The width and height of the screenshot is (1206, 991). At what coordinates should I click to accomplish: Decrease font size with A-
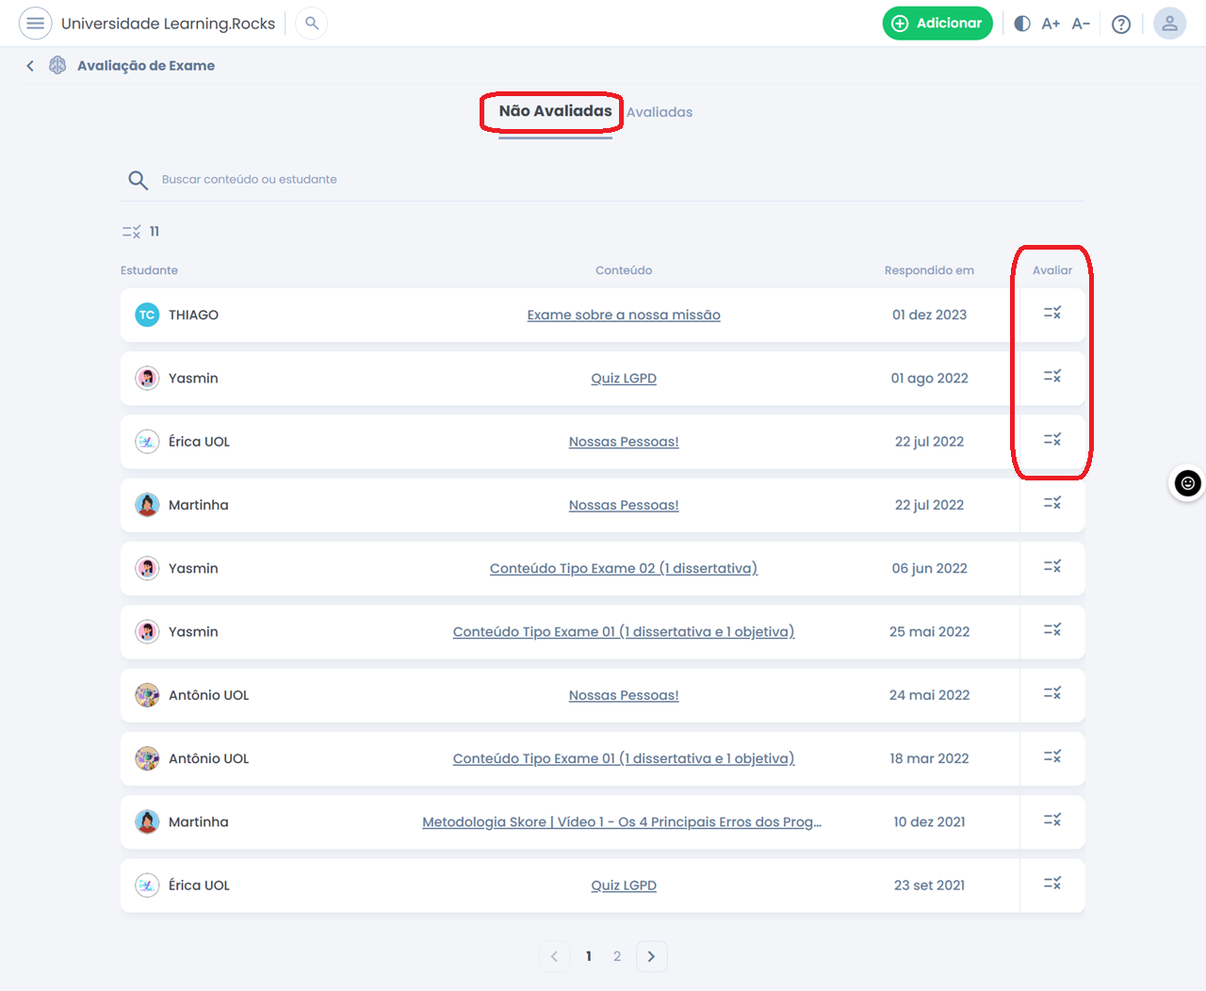pos(1081,24)
